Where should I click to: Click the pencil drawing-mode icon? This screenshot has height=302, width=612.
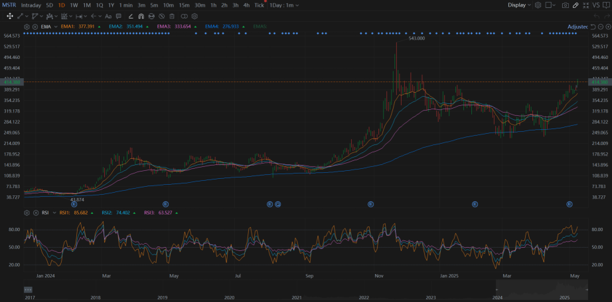575,5
